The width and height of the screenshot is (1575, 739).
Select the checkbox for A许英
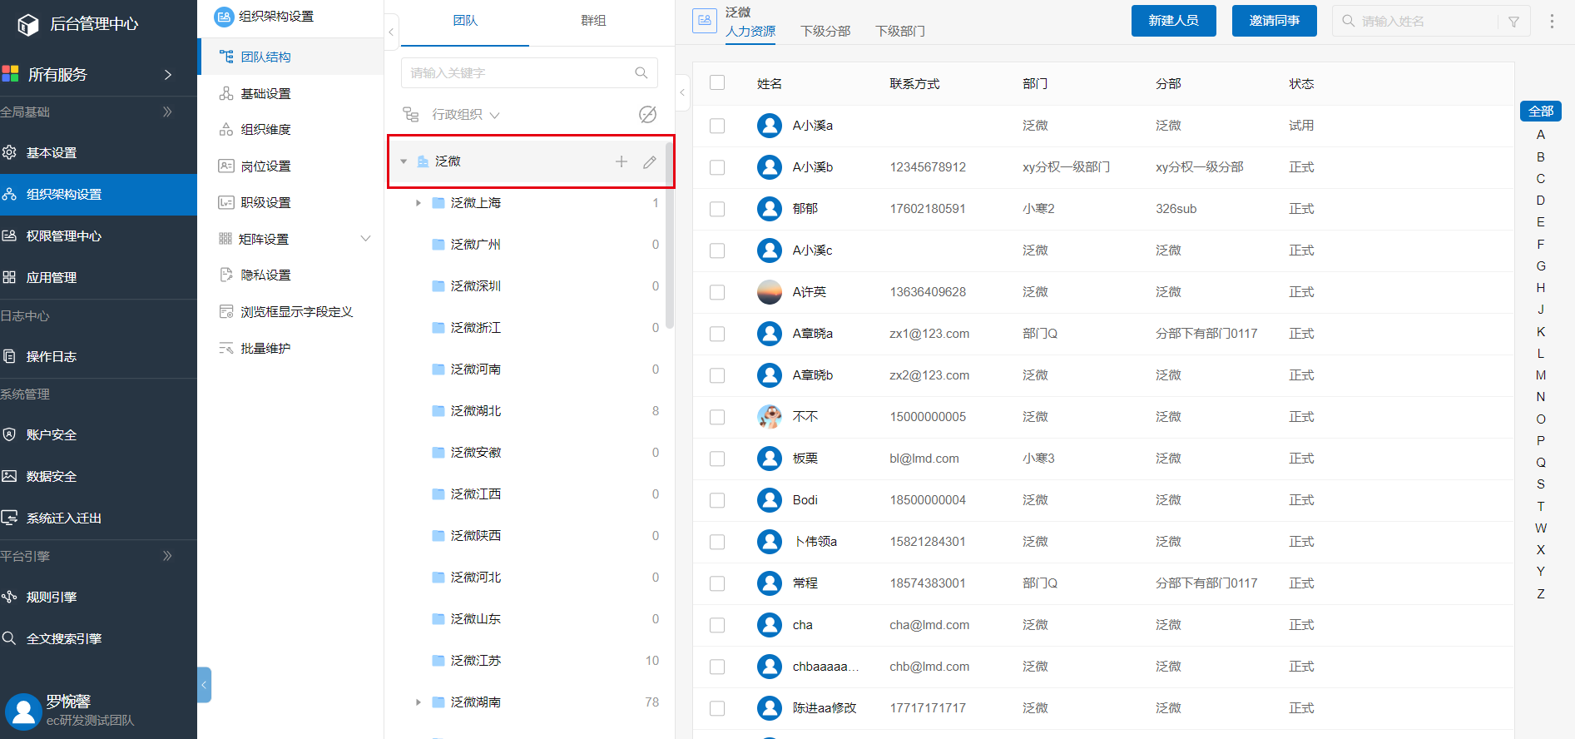tap(717, 292)
